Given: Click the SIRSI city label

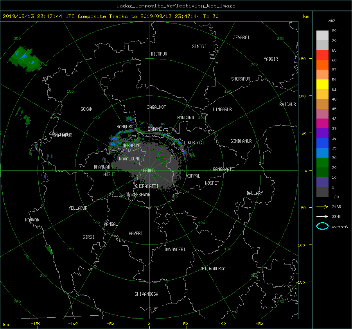Looking at the screenshot, I should coord(88,237).
